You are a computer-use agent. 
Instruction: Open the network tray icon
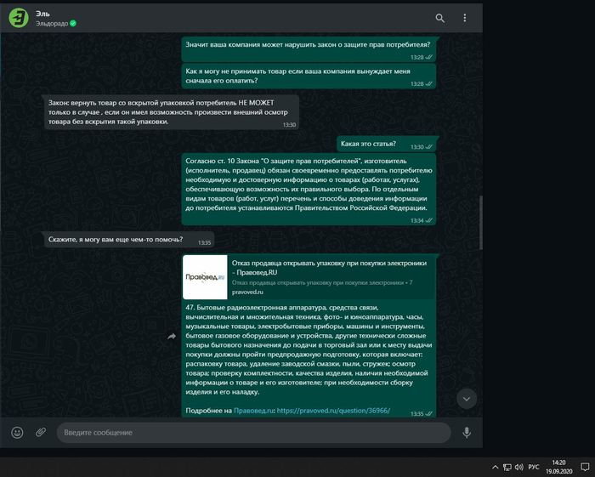point(507,467)
